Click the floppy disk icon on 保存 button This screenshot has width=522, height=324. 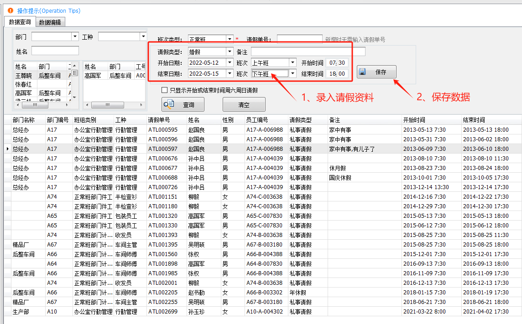(363, 72)
